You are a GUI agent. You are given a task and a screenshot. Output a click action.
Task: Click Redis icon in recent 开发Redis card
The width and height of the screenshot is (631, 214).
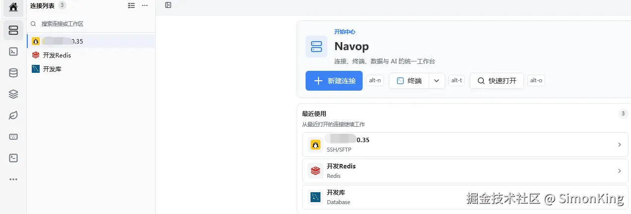pos(315,171)
